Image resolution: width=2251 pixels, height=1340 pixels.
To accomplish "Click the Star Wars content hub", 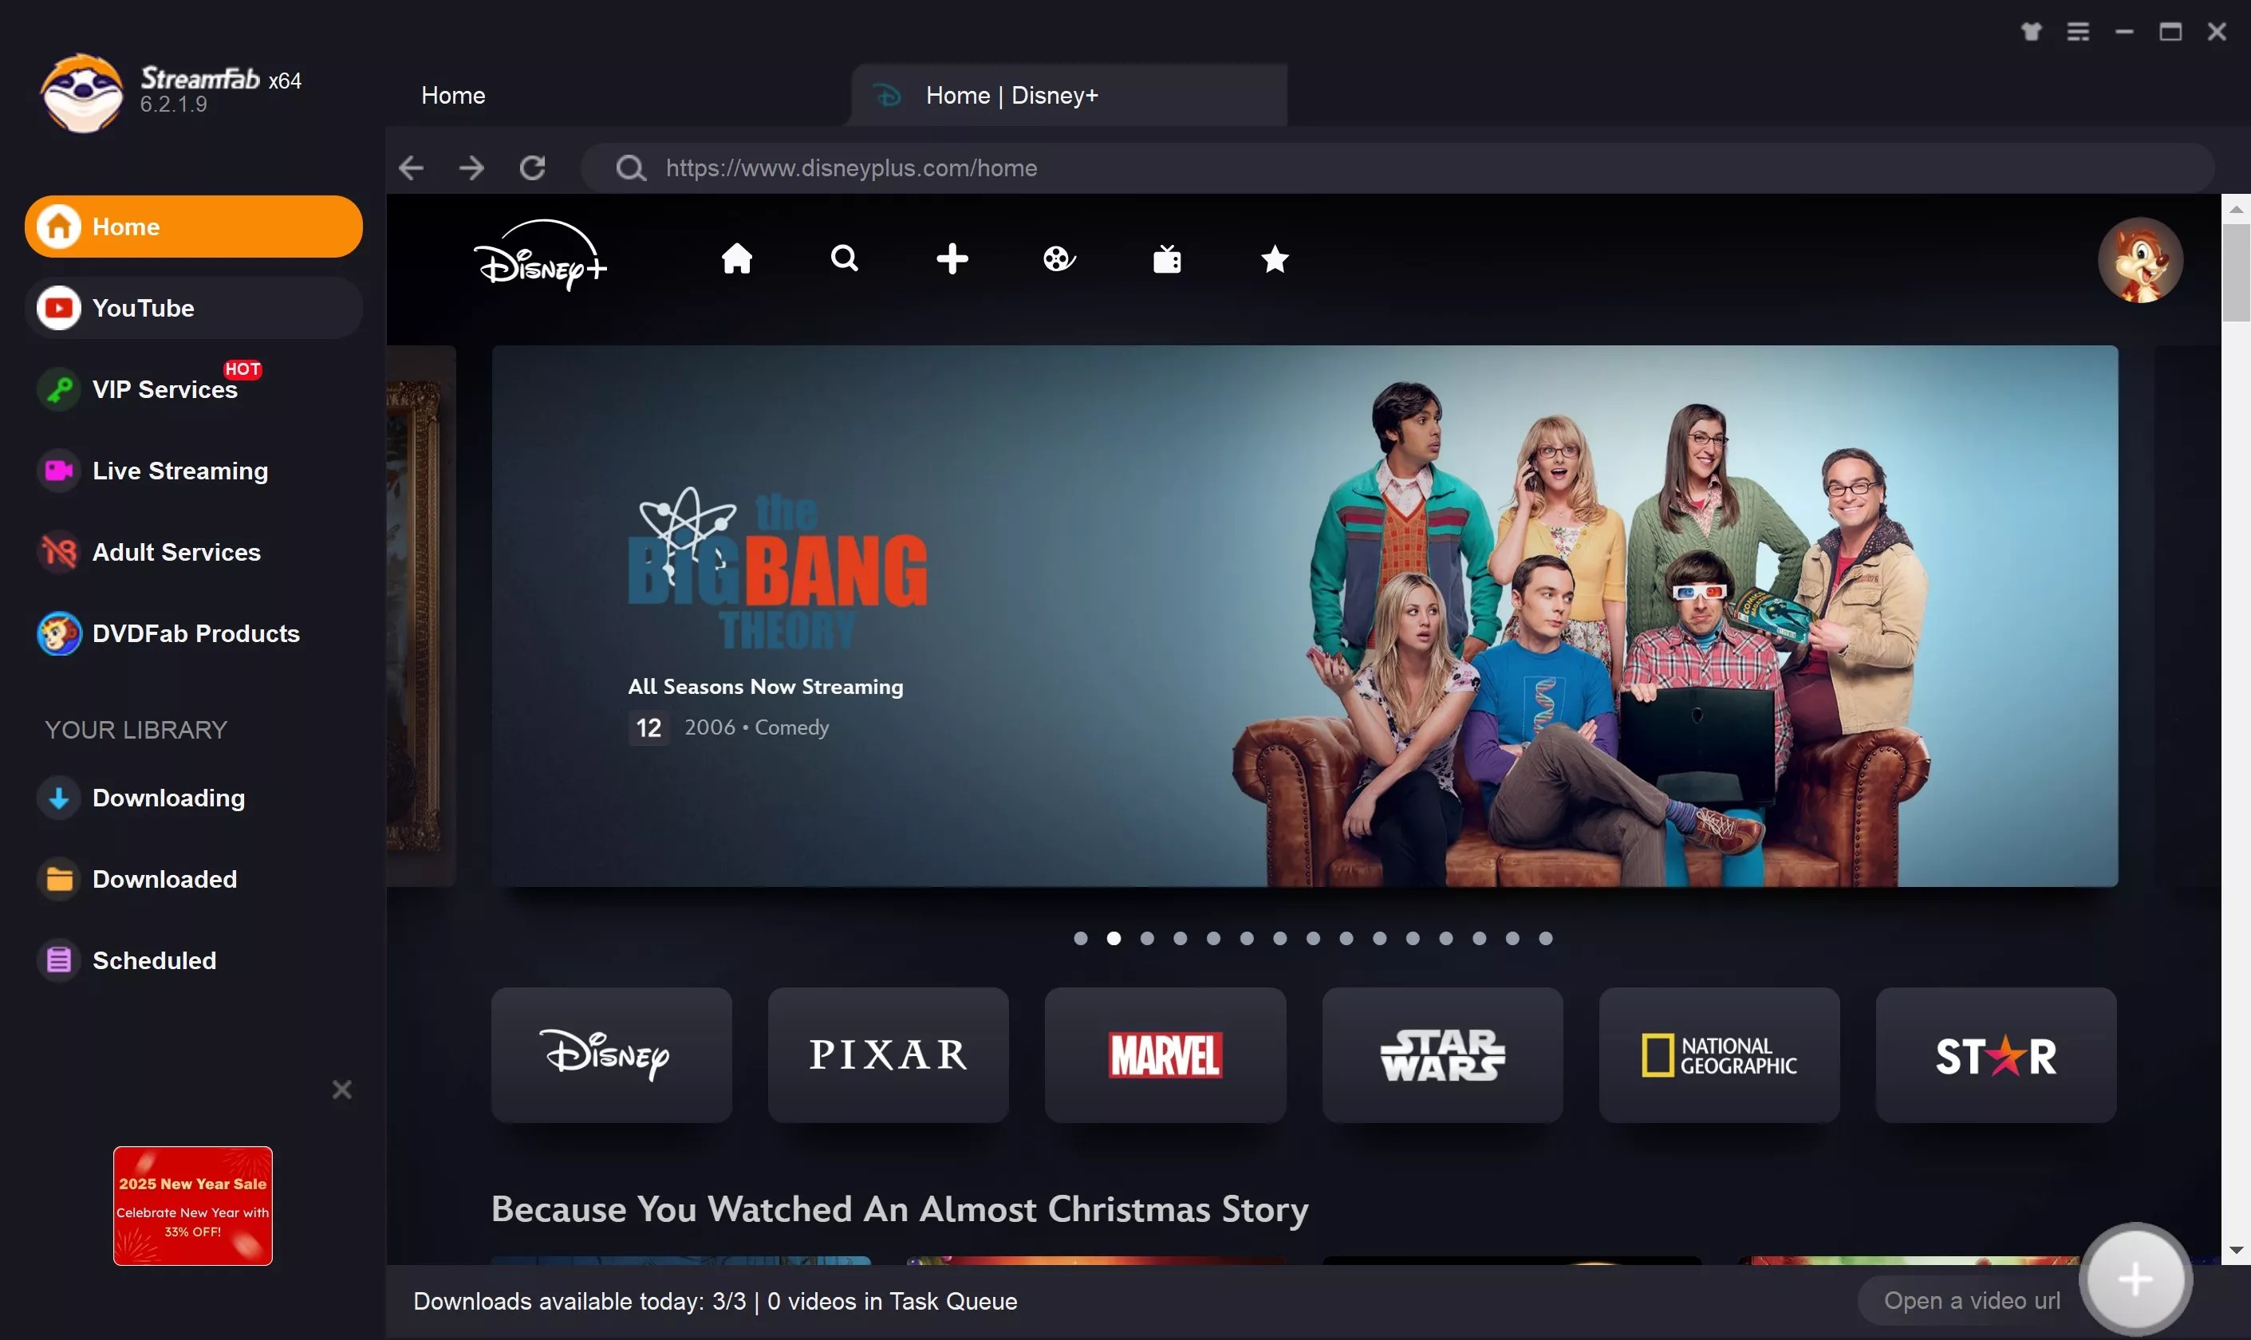I will point(1441,1054).
